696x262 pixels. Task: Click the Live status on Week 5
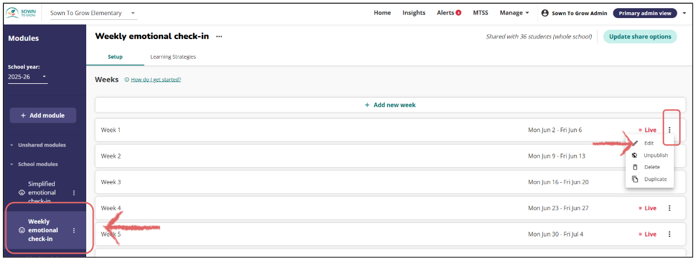point(647,234)
